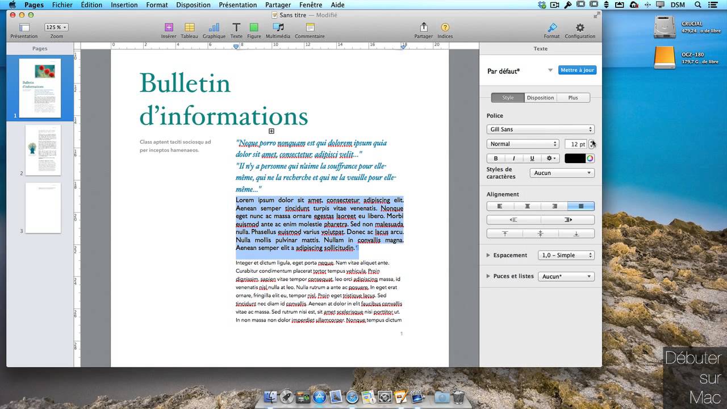Open Launchpad rocket icon in Dock
The image size is (727, 409).
(287, 397)
